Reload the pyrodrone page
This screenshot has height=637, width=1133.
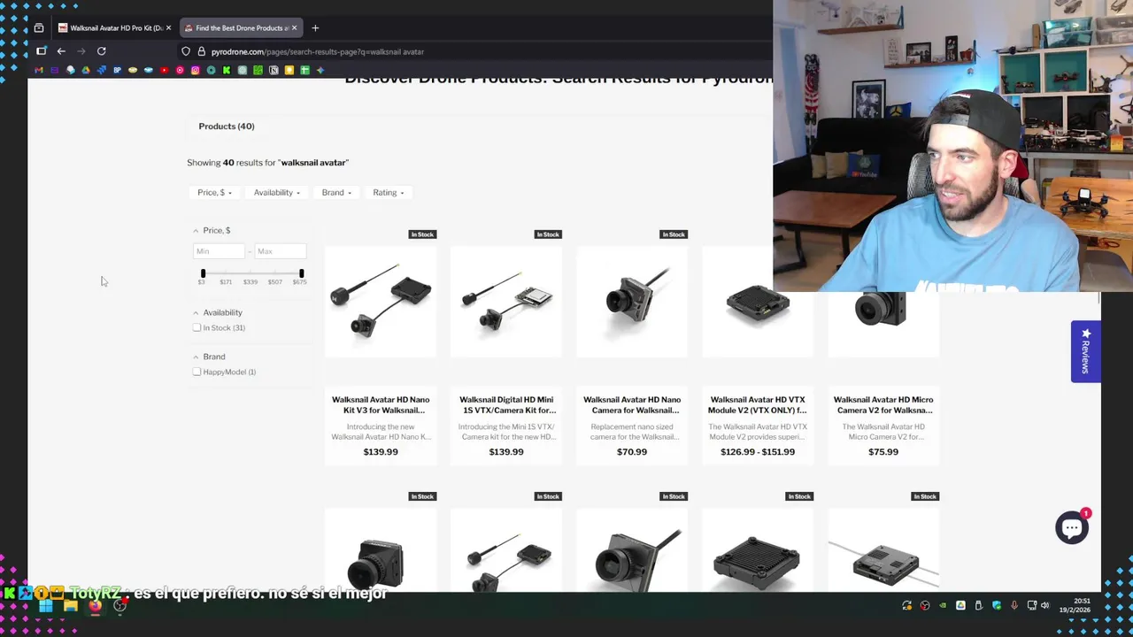(101, 51)
